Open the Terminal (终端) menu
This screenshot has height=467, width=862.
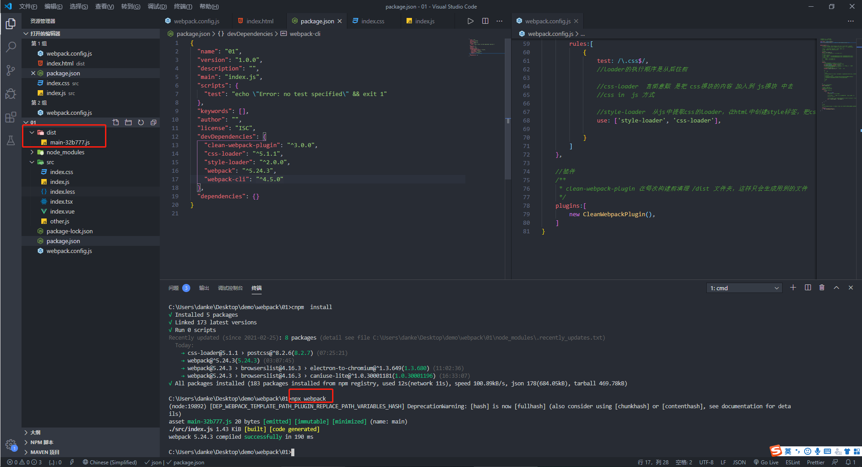click(x=183, y=6)
